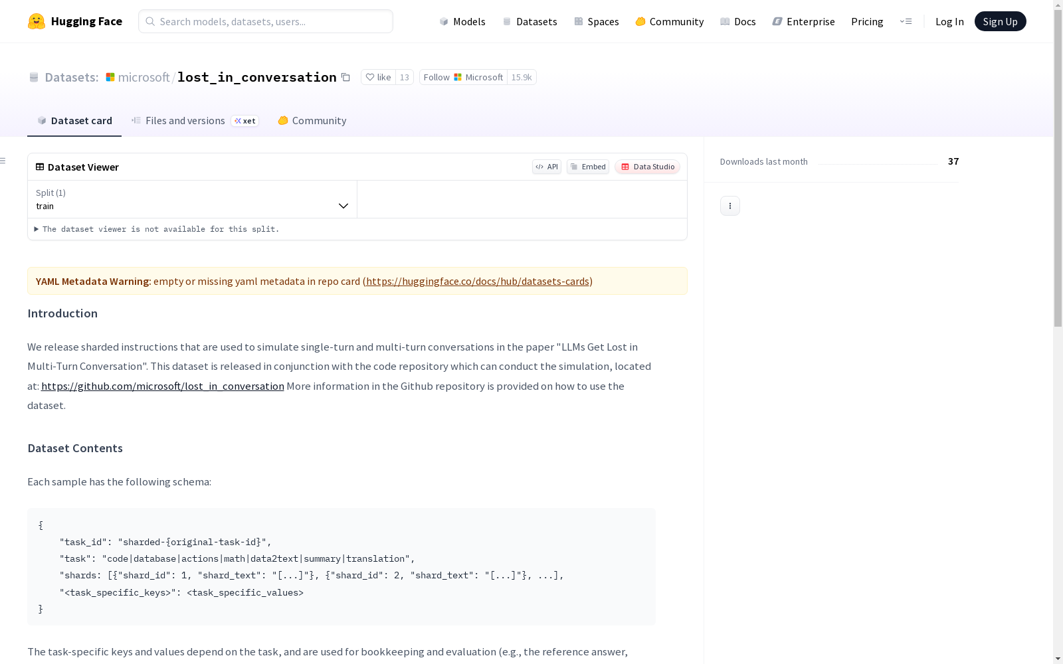The height and width of the screenshot is (664, 1063).
Task: Click the "<task_specific_keys>" line in the schema
Action: pos(181,592)
